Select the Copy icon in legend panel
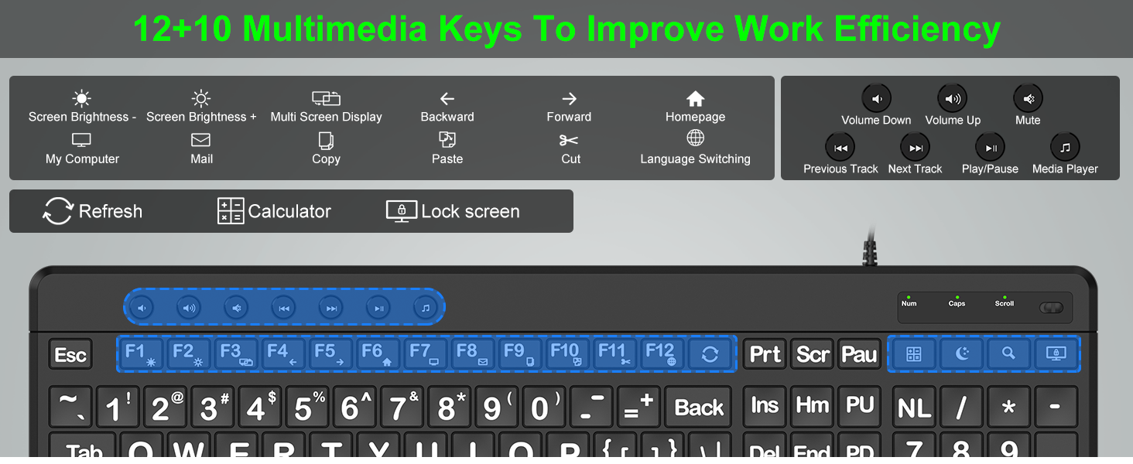The height and width of the screenshot is (464, 1133). pyautogui.click(x=326, y=141)
